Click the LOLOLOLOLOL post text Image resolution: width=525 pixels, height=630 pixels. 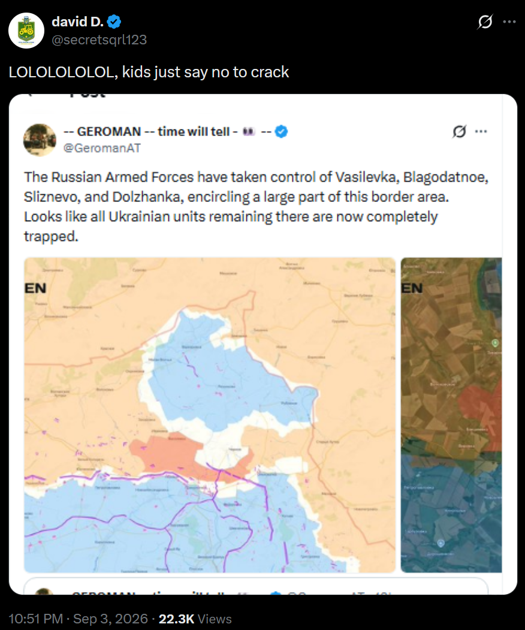point(149,72)
